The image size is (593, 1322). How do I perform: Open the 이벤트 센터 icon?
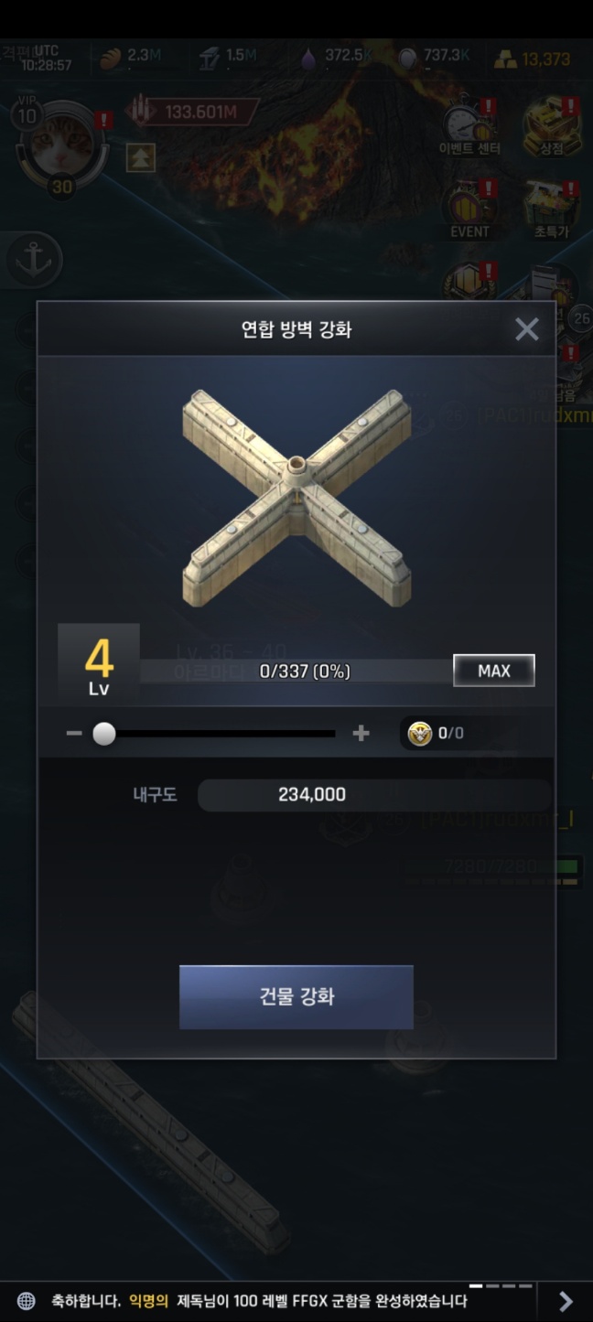point(469,128)
